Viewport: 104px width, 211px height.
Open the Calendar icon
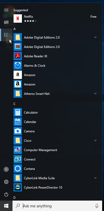(x=18, y=122)
